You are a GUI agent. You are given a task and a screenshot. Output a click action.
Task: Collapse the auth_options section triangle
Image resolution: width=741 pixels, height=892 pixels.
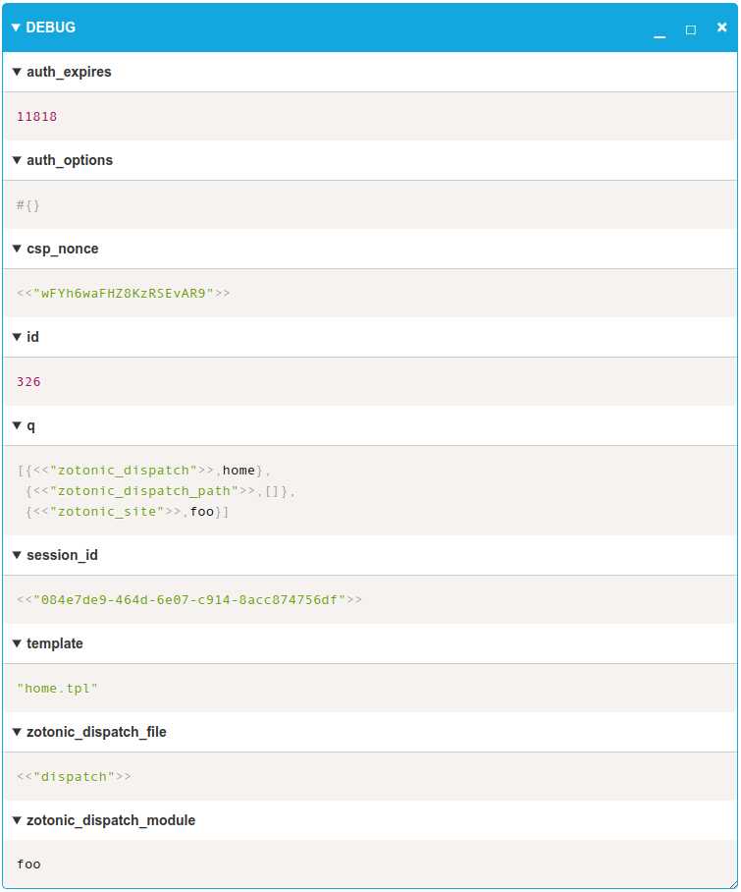(x=17, y=160)
